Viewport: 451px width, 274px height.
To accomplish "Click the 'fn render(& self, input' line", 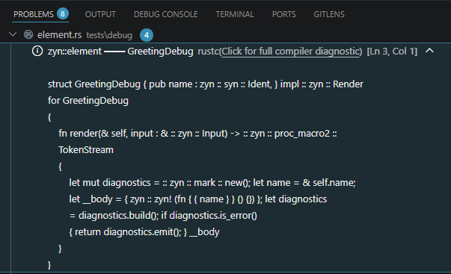I will [197, 133].
